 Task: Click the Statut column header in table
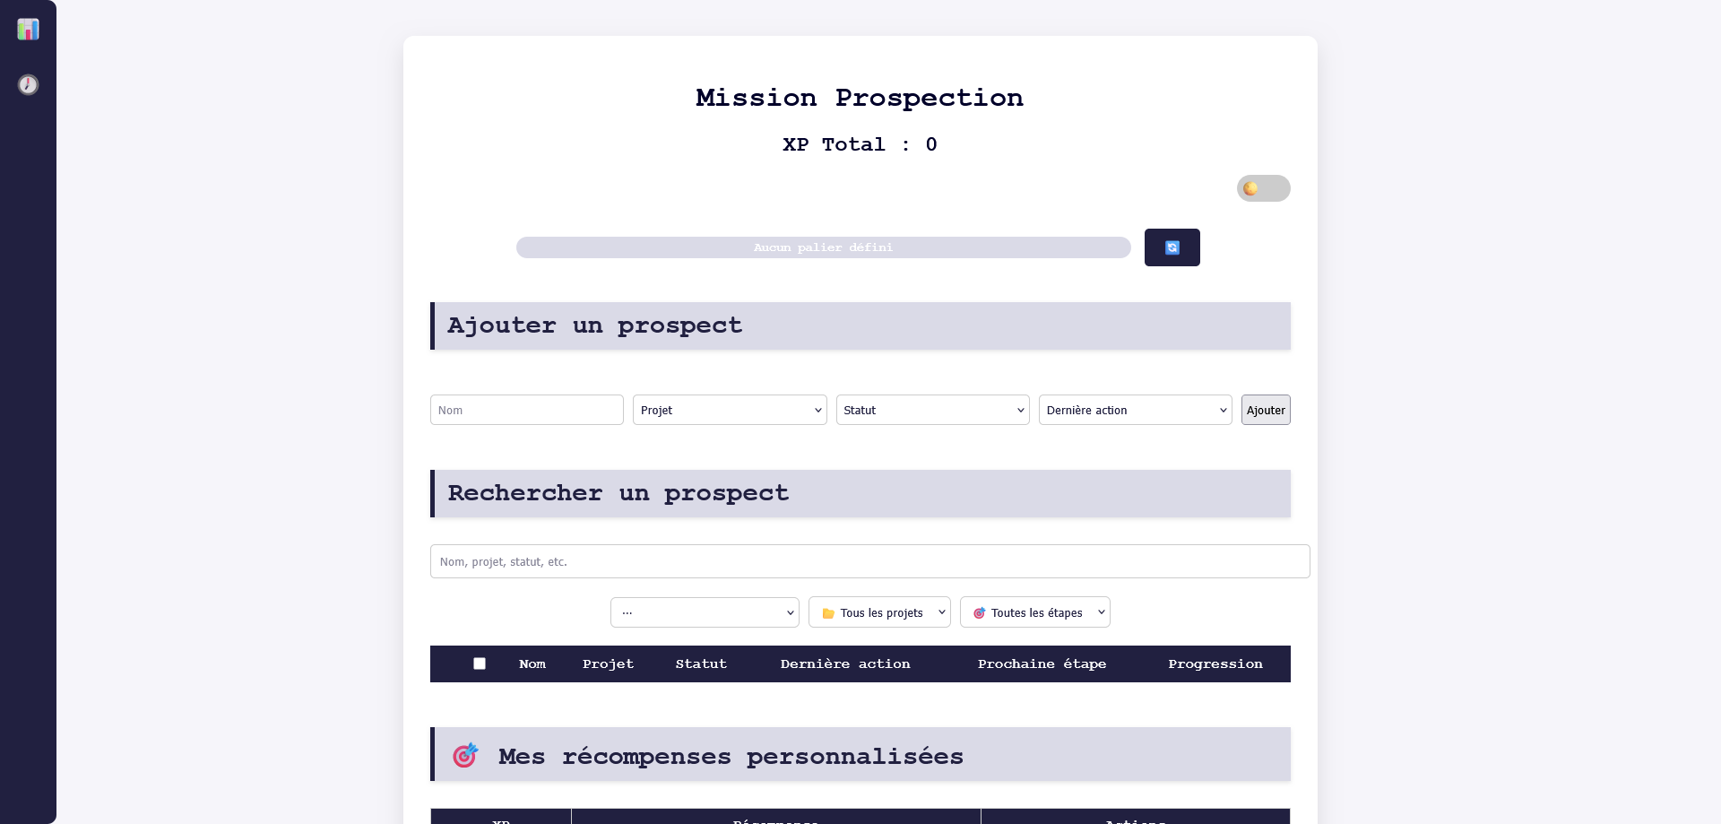click(701, 664)
